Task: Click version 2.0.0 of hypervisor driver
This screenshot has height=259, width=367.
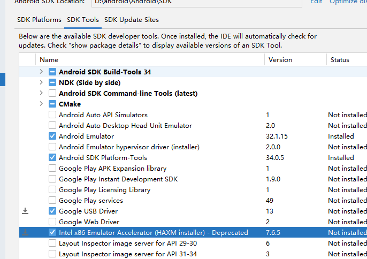Action: point(273,147)
